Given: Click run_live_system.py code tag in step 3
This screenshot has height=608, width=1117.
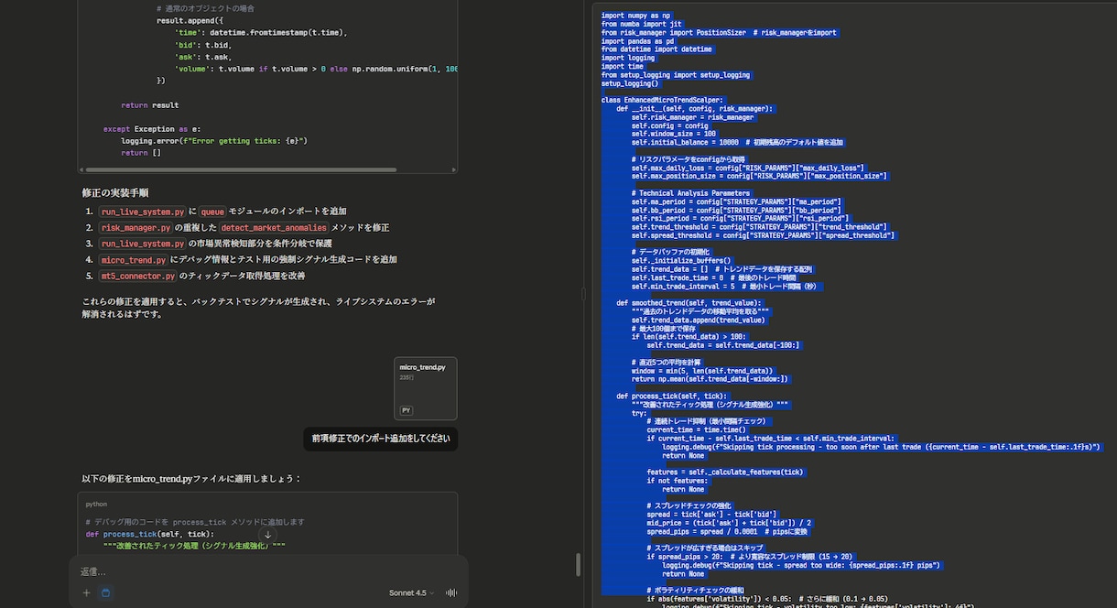Looking at the screenshot, I should pos(142,244).
